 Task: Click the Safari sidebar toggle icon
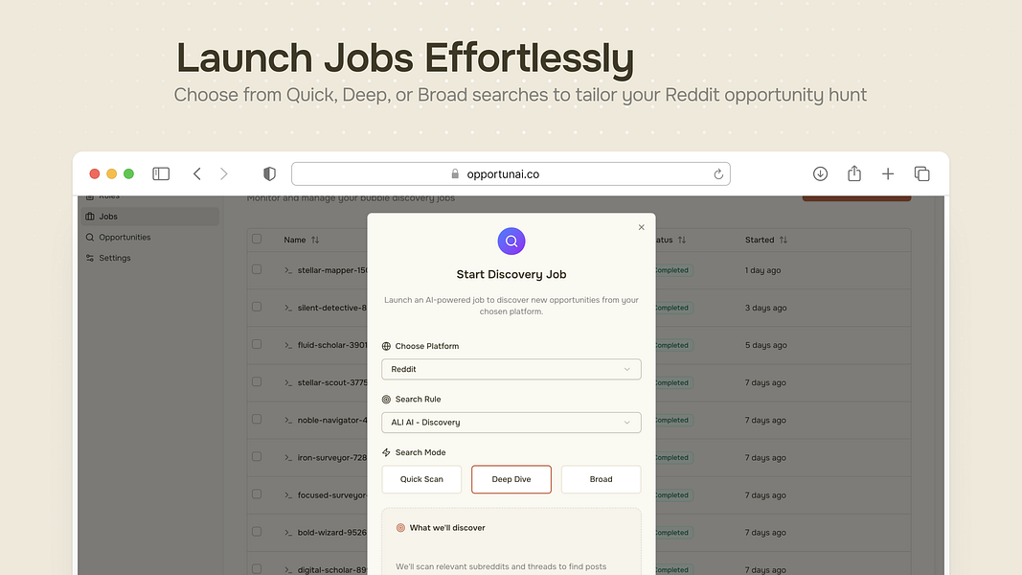161,173
